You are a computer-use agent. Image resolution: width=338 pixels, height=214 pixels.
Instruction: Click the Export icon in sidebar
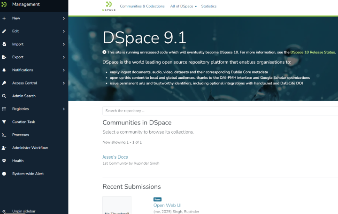4,57
